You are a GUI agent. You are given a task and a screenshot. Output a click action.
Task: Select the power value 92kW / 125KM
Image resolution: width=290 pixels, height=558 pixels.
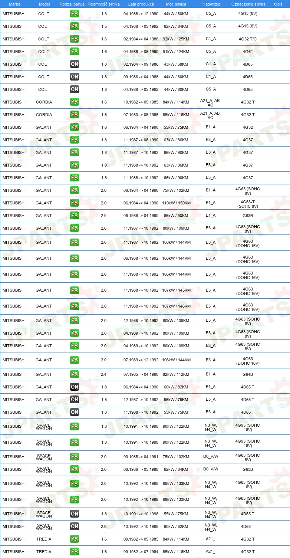coord(176,39)
